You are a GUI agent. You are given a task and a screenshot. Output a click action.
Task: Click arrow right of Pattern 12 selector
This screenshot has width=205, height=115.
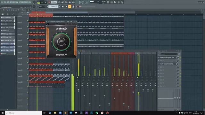point(59,6)
